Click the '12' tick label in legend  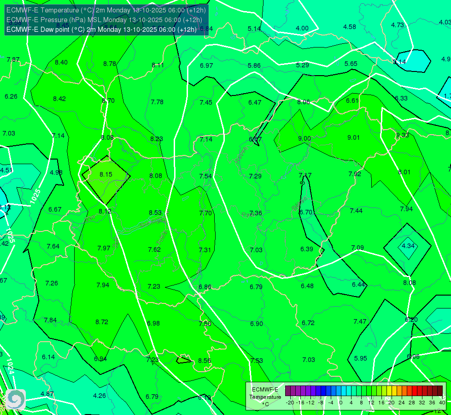(371, 403)
